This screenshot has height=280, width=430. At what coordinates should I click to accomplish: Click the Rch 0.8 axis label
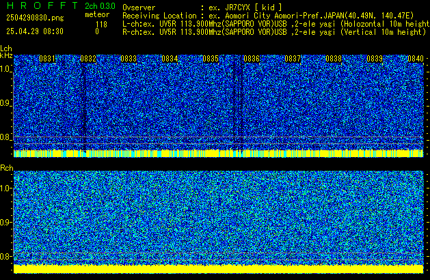5,256
